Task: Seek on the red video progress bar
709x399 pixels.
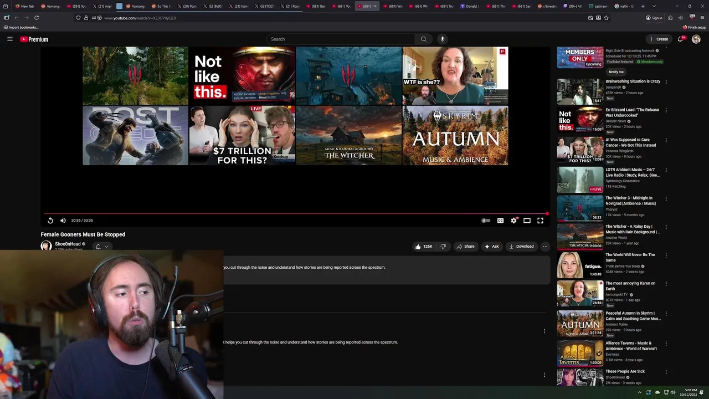Action: (x=296, y=213)
